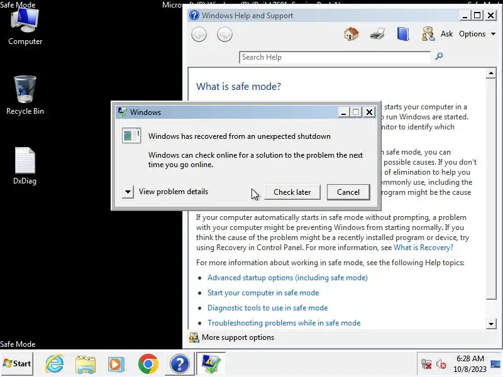Click the muted volume tray icon
Screen dimensions: 503x377
441,364
